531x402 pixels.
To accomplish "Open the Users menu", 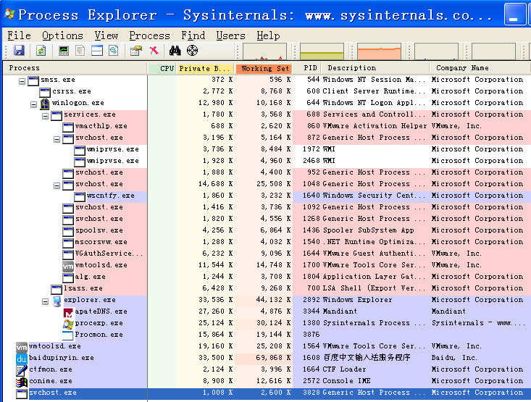I will [x=230, y=35].
